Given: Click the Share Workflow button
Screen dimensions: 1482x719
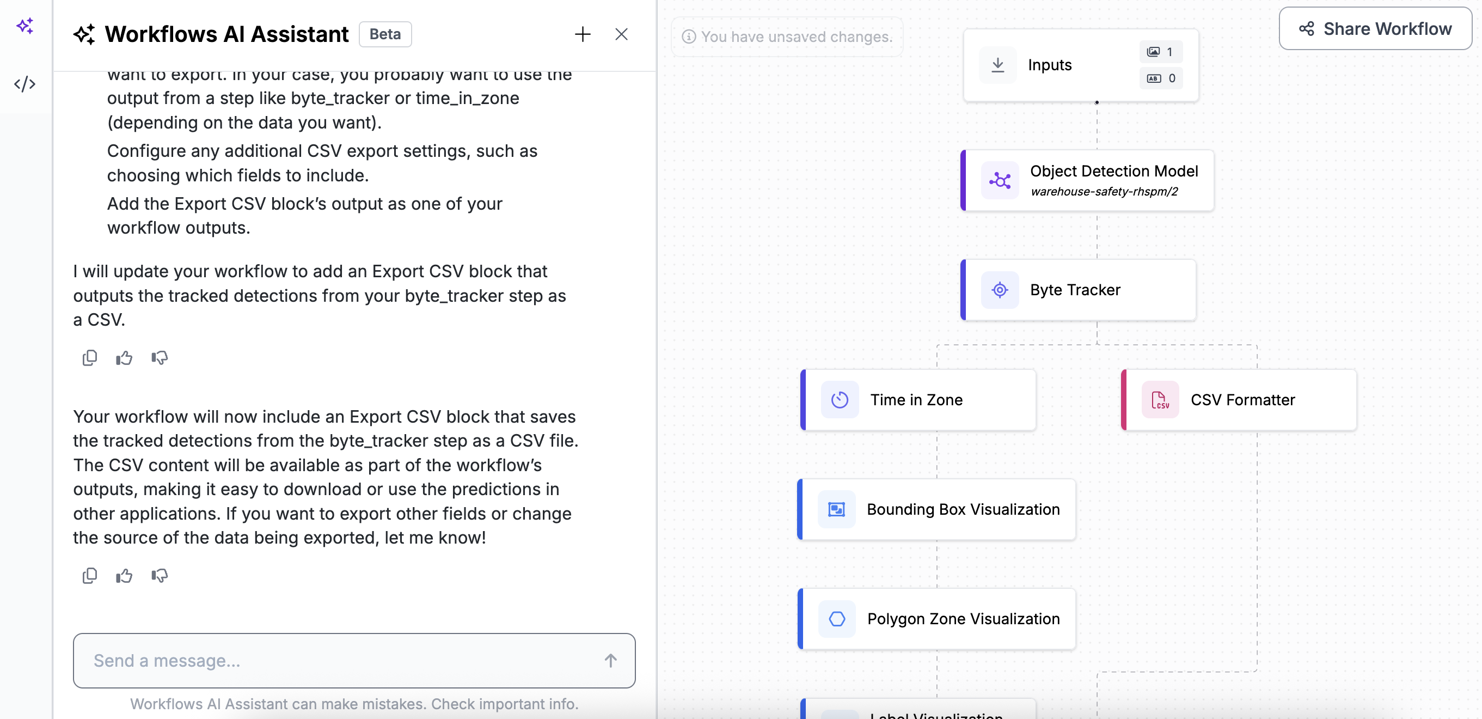Looking at the screenshot, I should coord(1375,29).
